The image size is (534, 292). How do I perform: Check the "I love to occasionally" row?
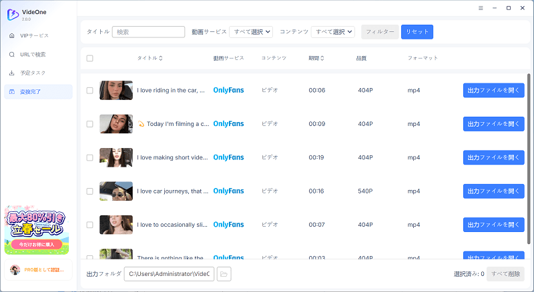pyautogui.click(x=89, y=225)
